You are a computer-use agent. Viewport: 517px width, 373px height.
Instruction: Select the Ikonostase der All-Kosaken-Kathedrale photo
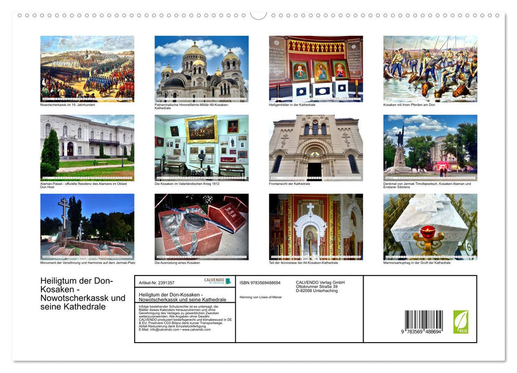(x=316, y=227)
